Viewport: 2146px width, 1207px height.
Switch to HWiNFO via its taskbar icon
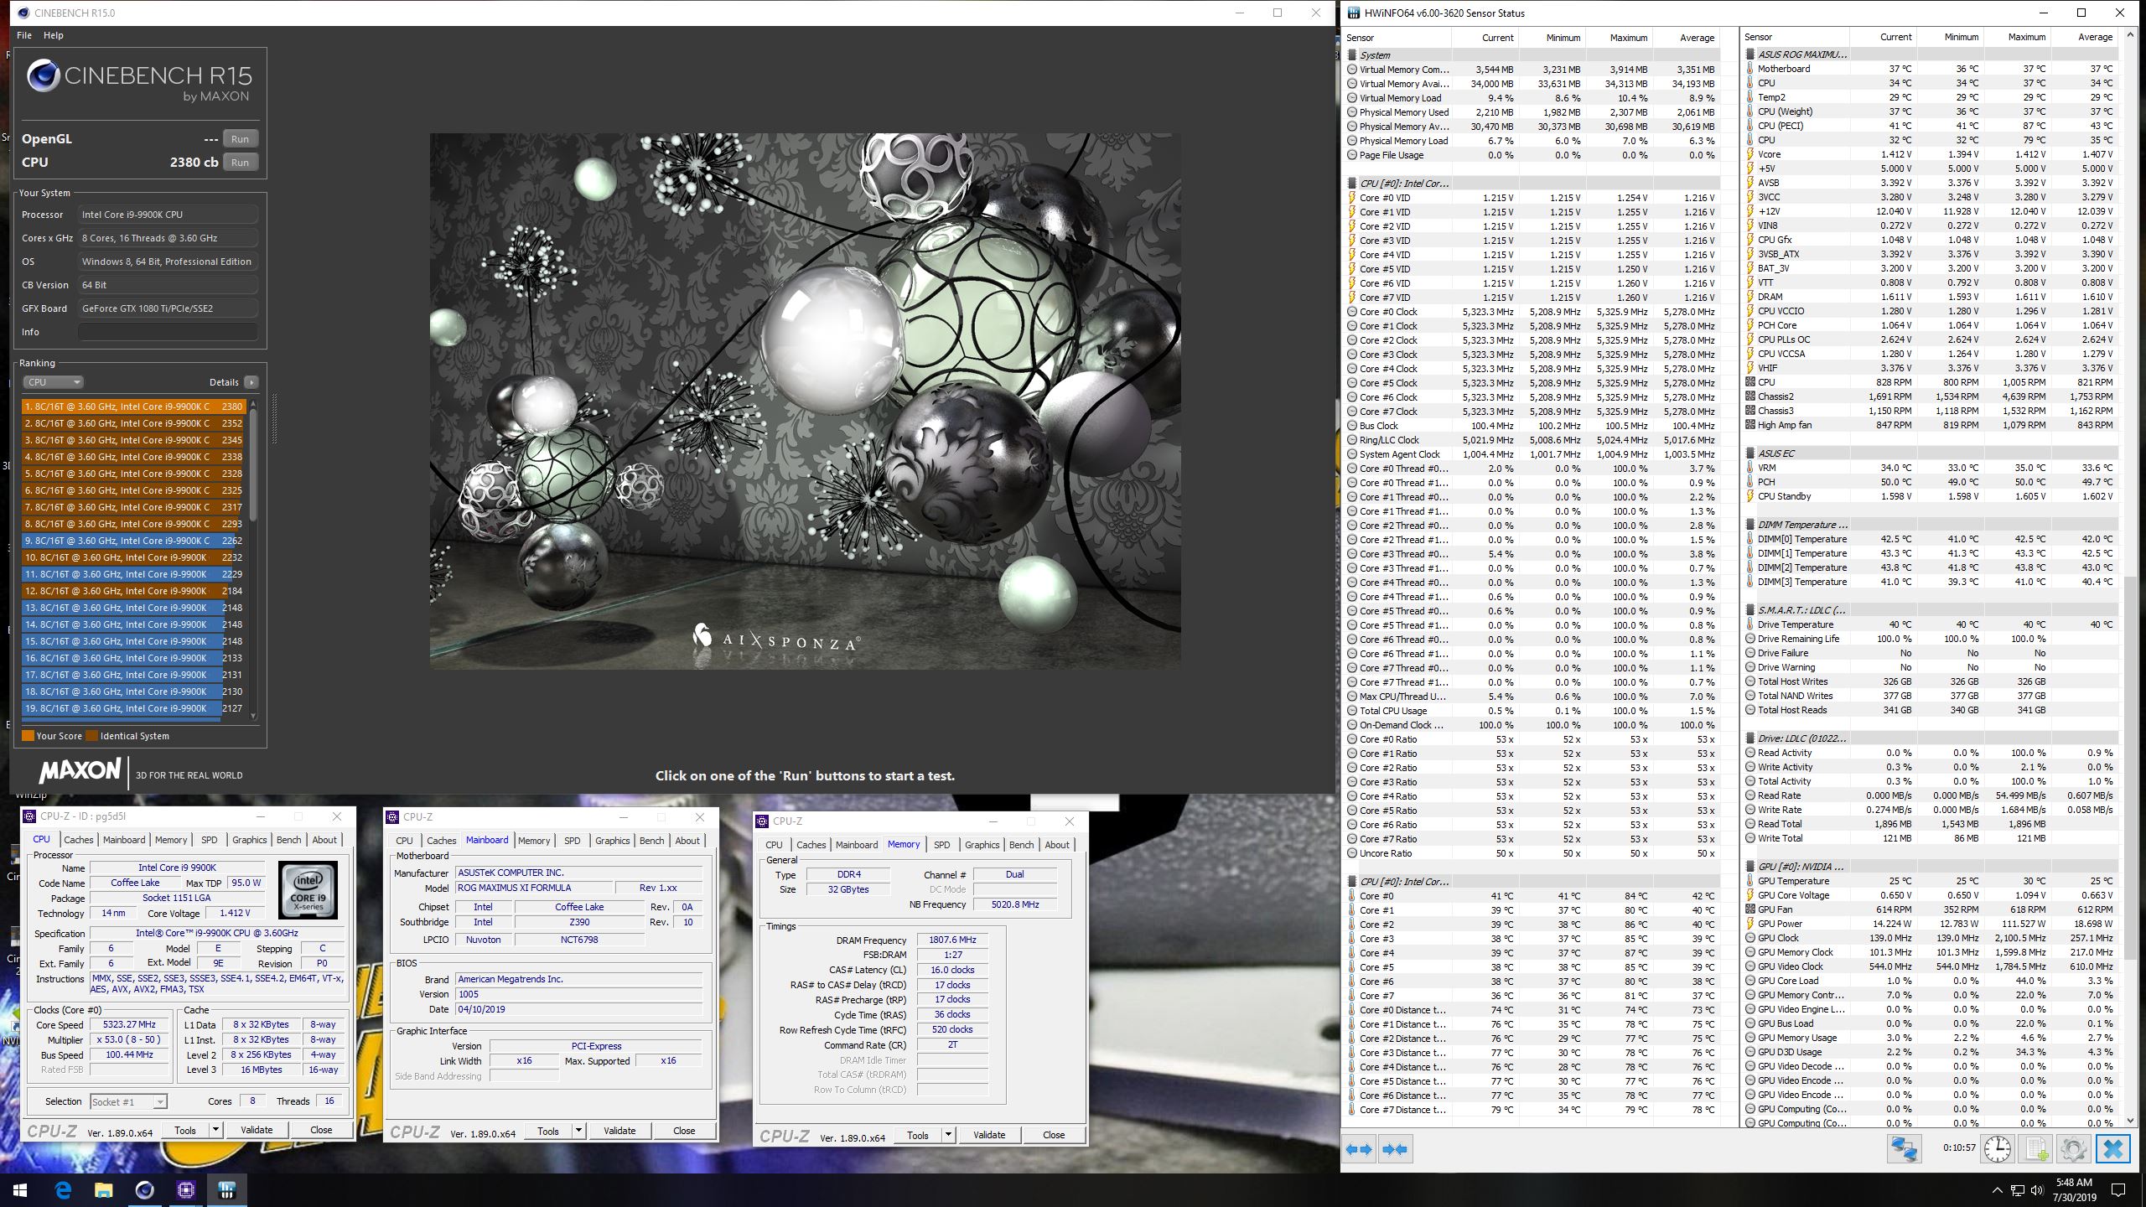click(x=226, y=1189)
